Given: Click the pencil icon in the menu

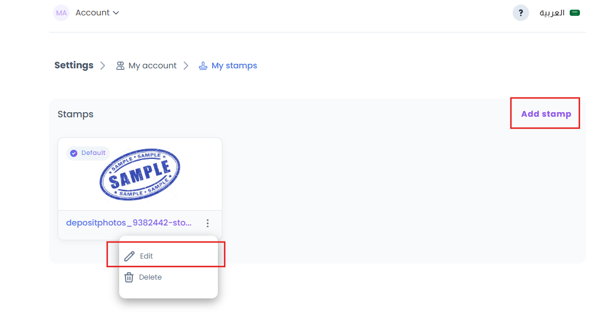Looking at the screenshot, I should click(x=129, y=256).
